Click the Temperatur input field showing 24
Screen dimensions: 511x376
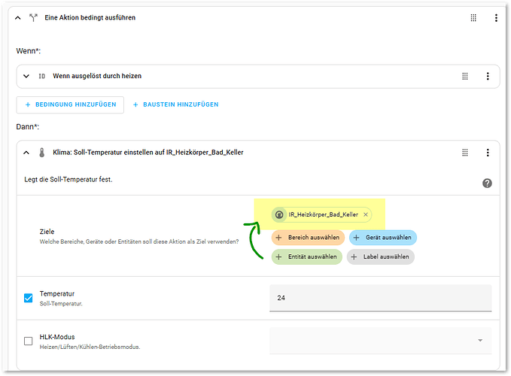[x=380, y=298]
